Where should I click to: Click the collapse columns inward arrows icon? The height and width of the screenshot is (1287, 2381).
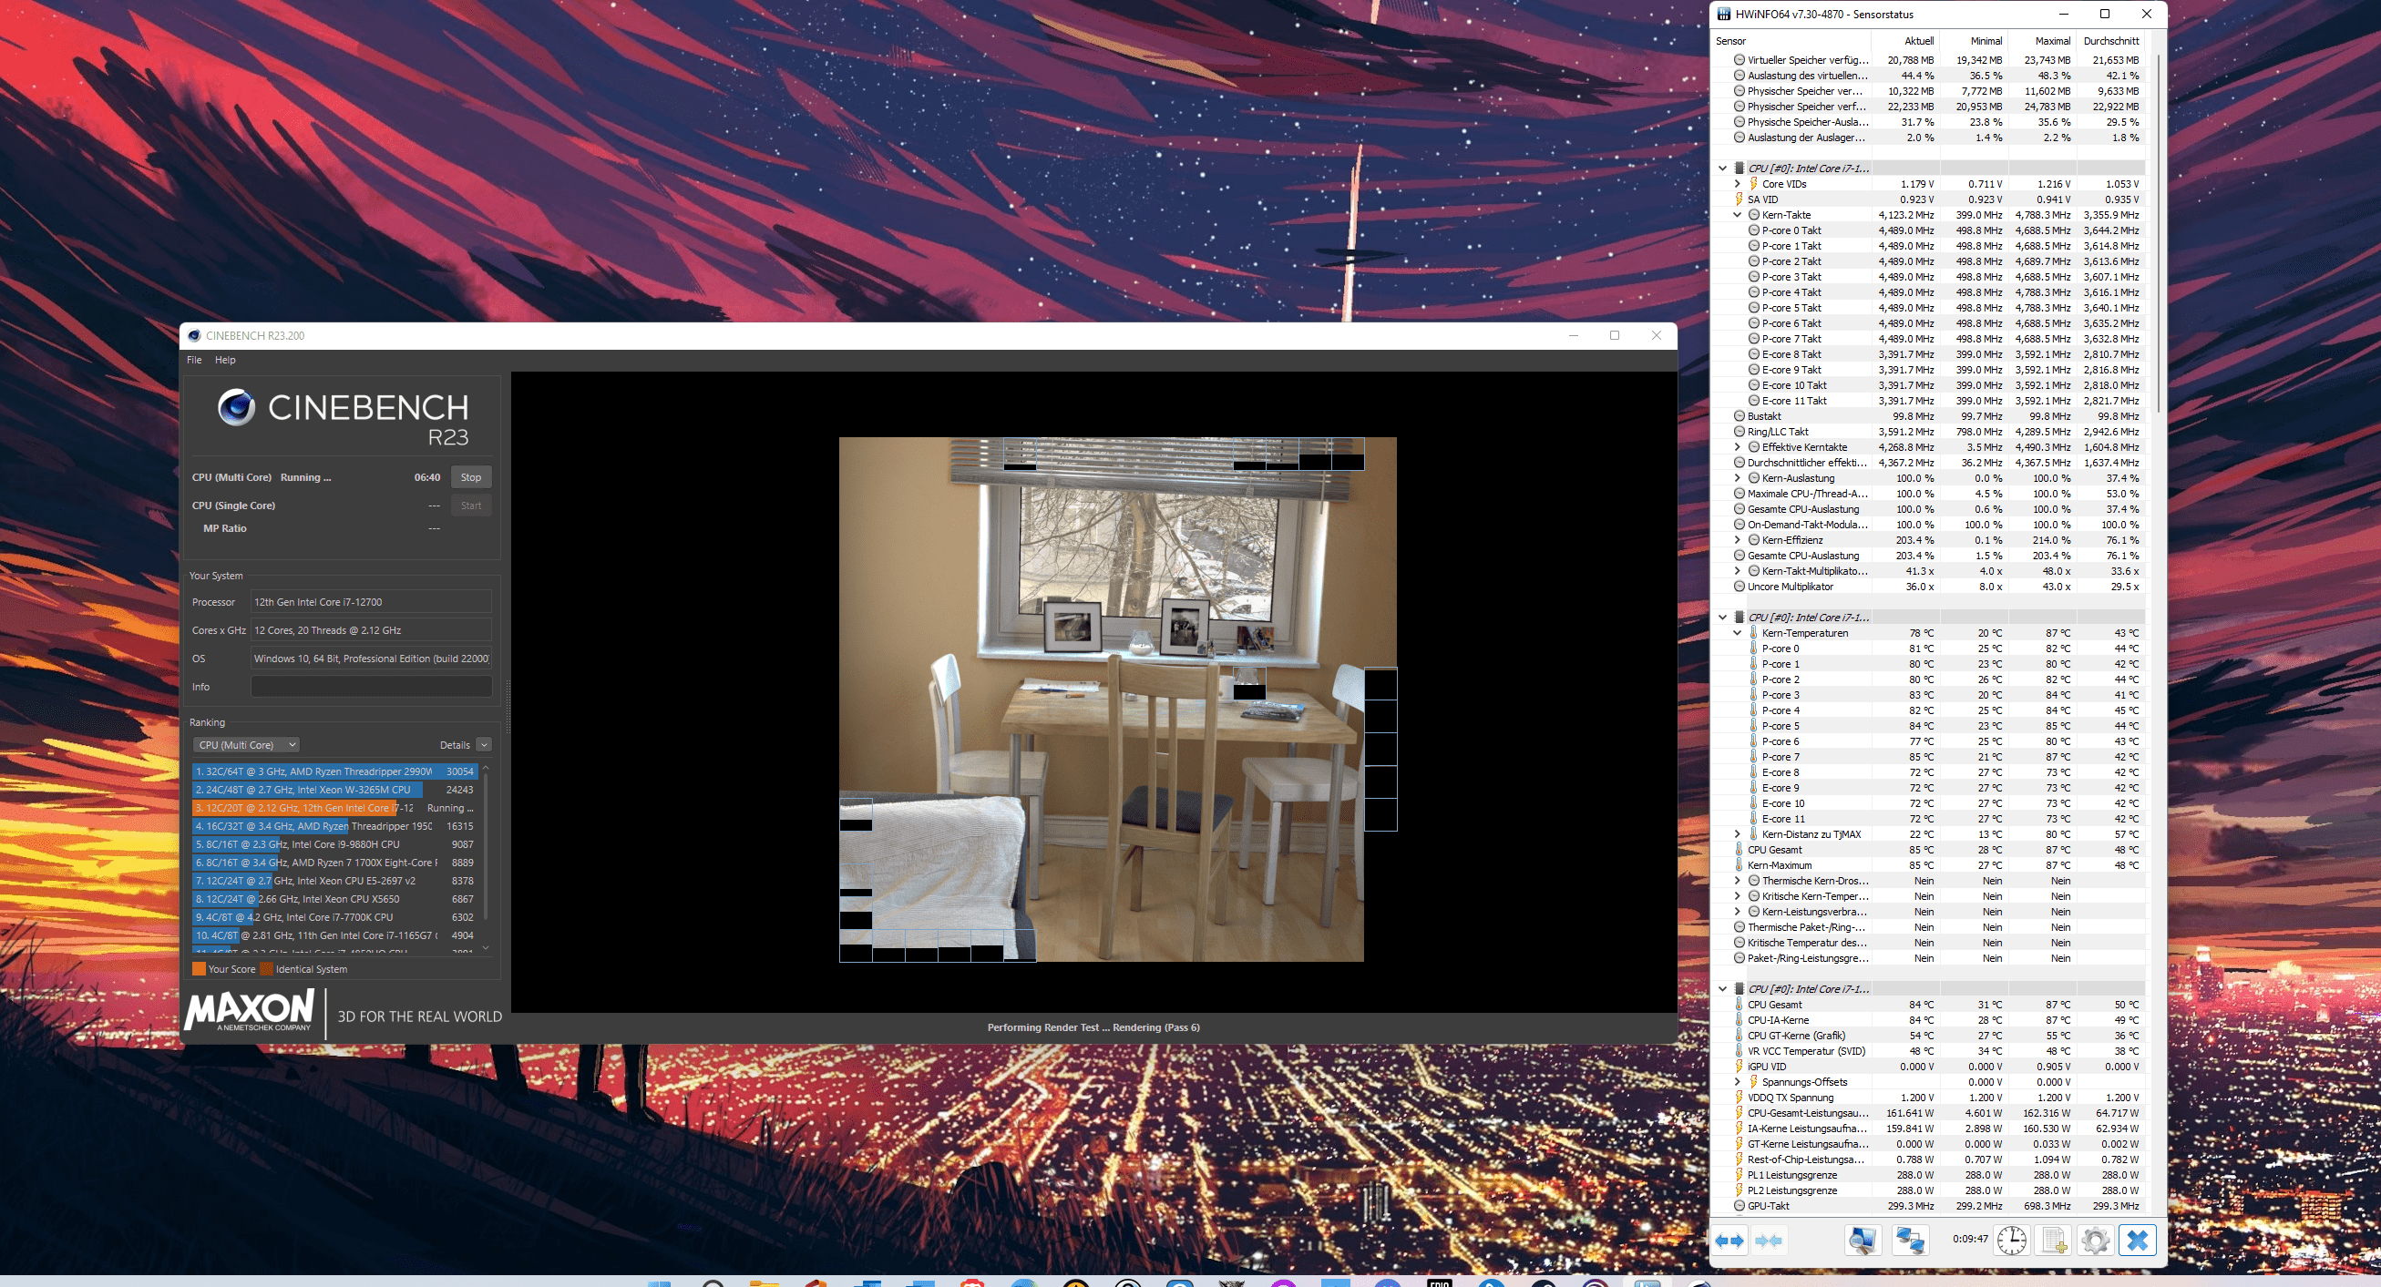[x=1767, y=1241]
